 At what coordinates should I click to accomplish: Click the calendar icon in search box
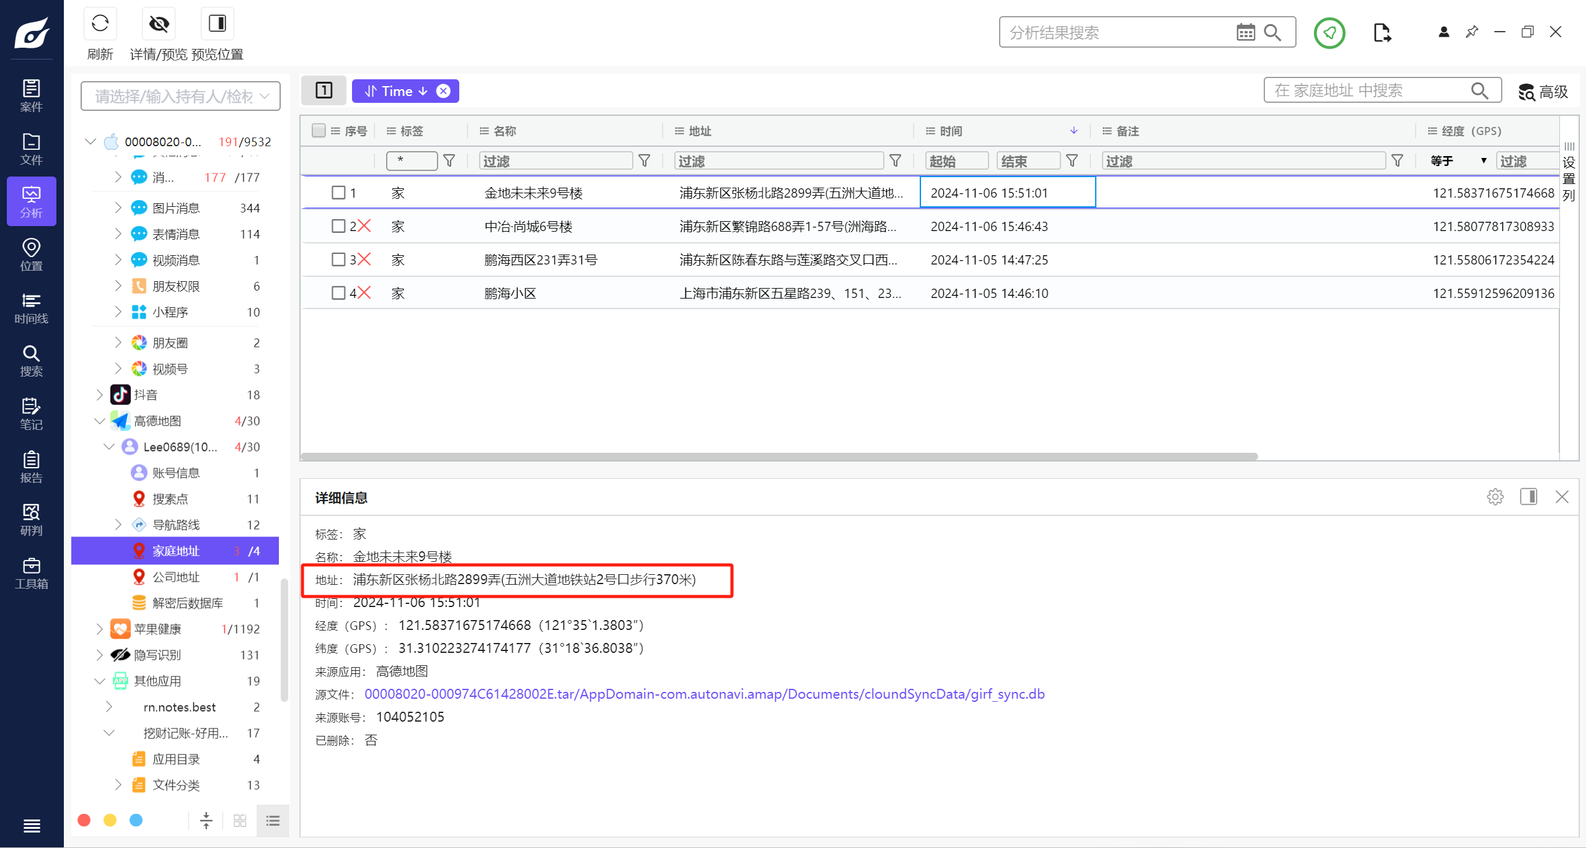point(1245,32)
